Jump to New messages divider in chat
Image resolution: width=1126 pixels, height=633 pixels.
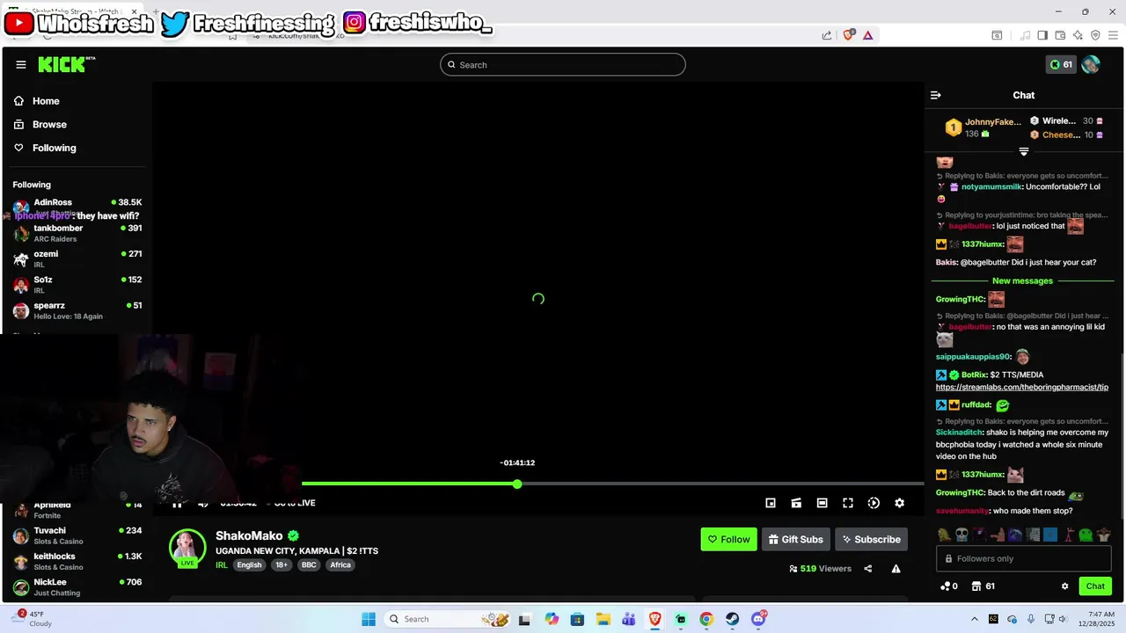click(1022, 281)
